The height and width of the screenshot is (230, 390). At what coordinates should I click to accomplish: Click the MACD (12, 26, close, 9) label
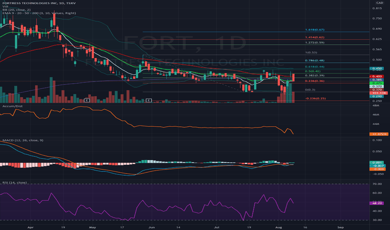(23, 140)
